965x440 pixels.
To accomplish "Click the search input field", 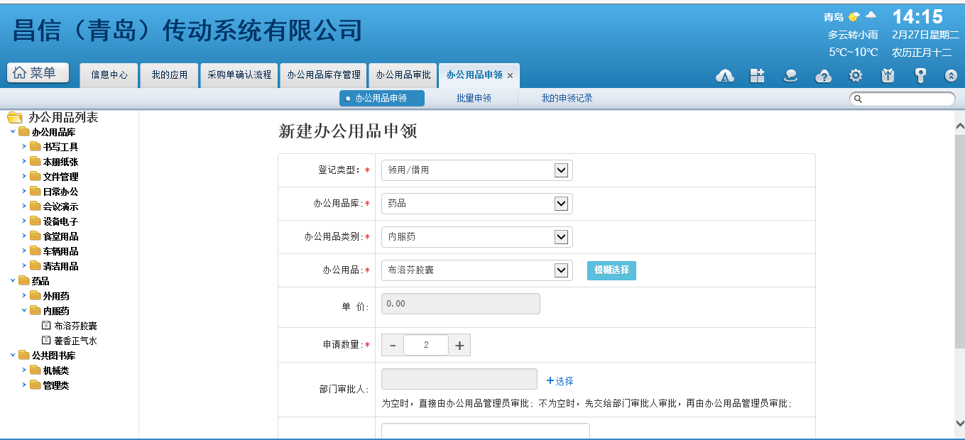I will point(907,99).
